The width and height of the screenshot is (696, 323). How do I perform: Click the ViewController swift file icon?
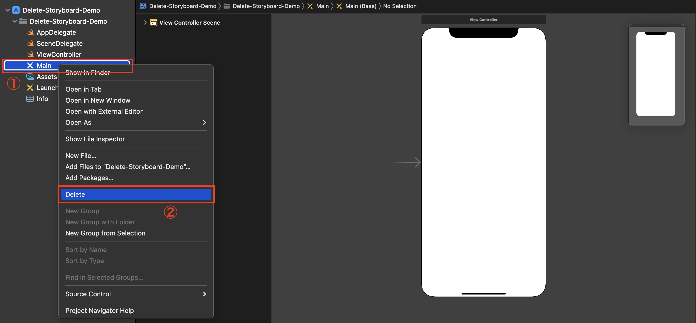tap(30, 55)
